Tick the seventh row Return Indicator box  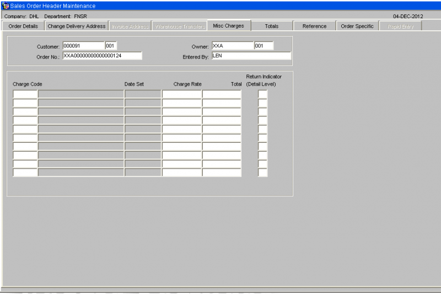tap(262, 146)
